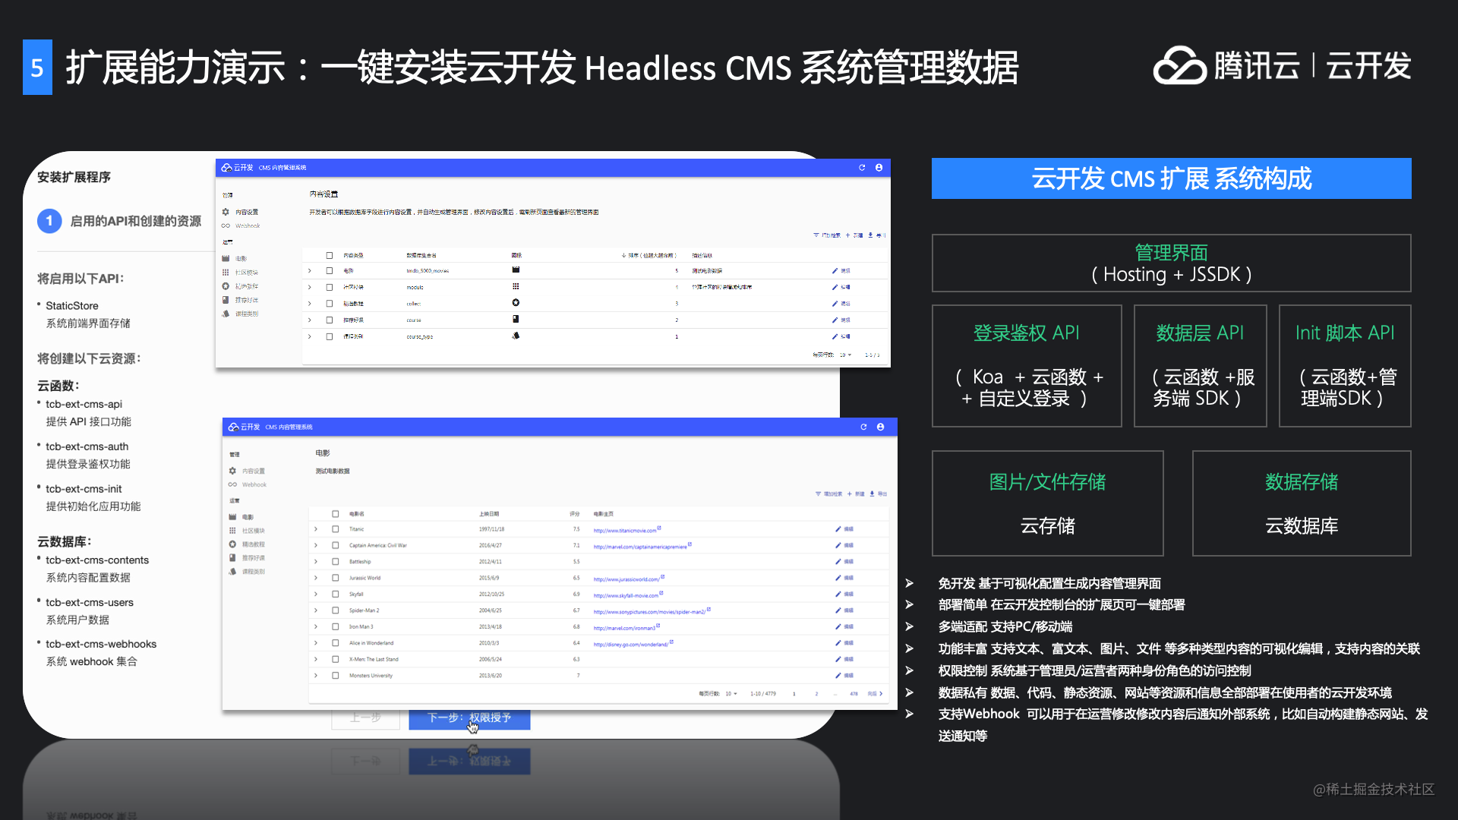Open rows-per-page dropdown in lower 电影 window
This screenshot has height=820, width=1458.
731,694
